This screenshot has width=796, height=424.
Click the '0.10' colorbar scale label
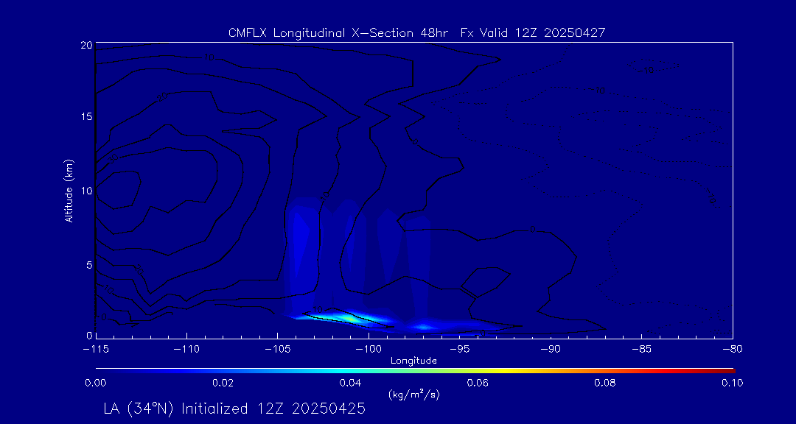point(732,383)
